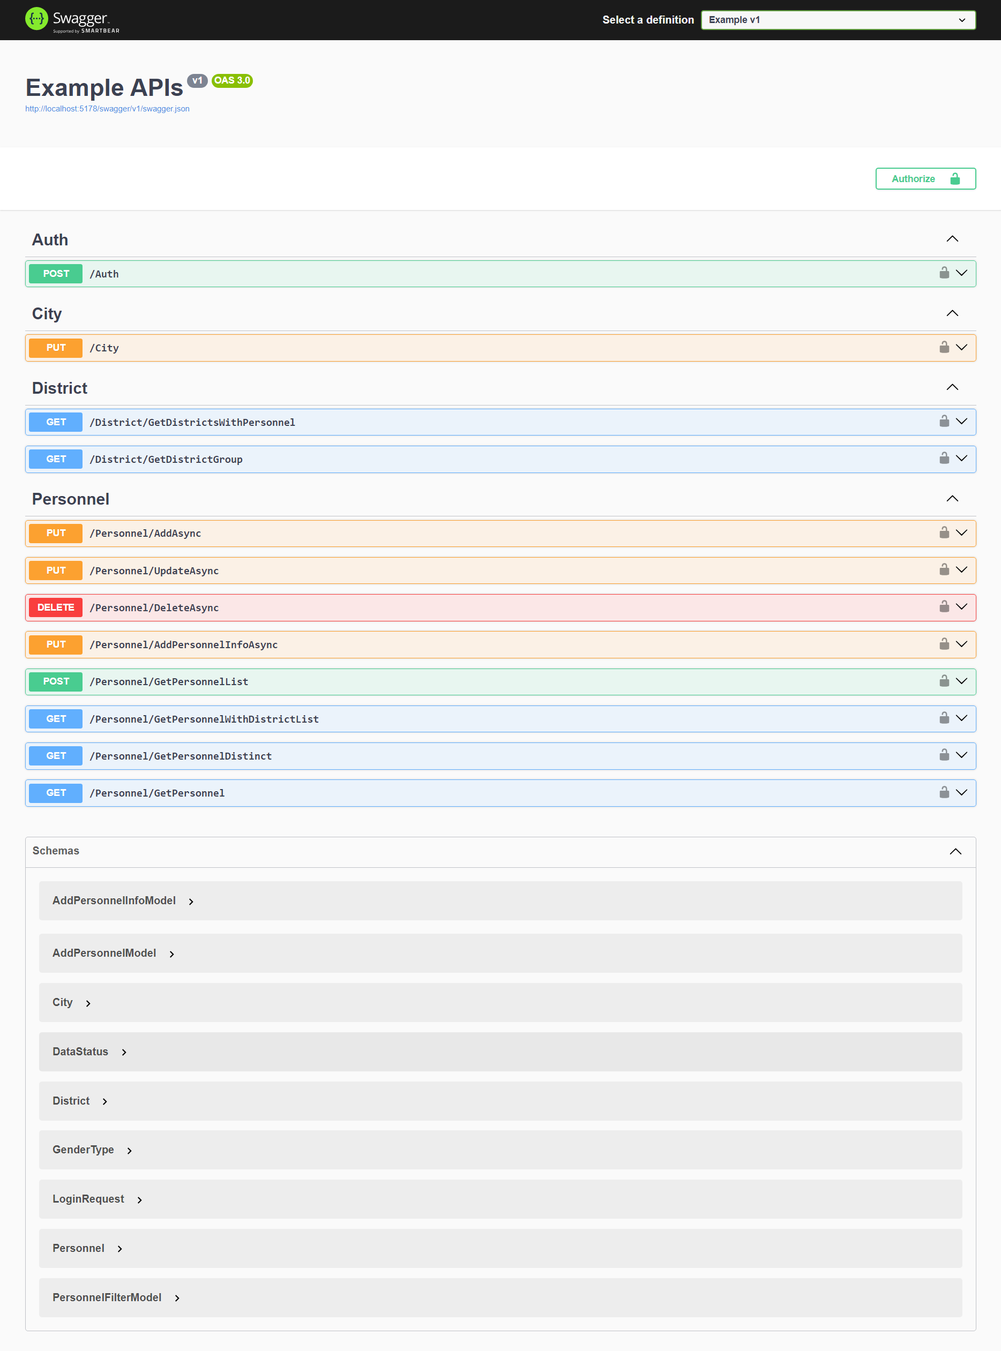Viewport: 1001px width, 1351px height.
Task: Click GET badge for GetPersonnelDistinct
Action: [56, 756]
